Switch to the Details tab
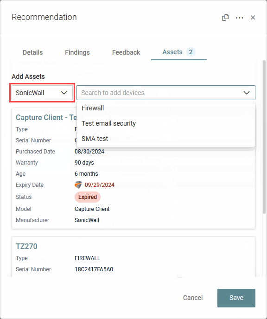Screen dimensions: 267x319 pyautogui.click(x=33, y=52)
